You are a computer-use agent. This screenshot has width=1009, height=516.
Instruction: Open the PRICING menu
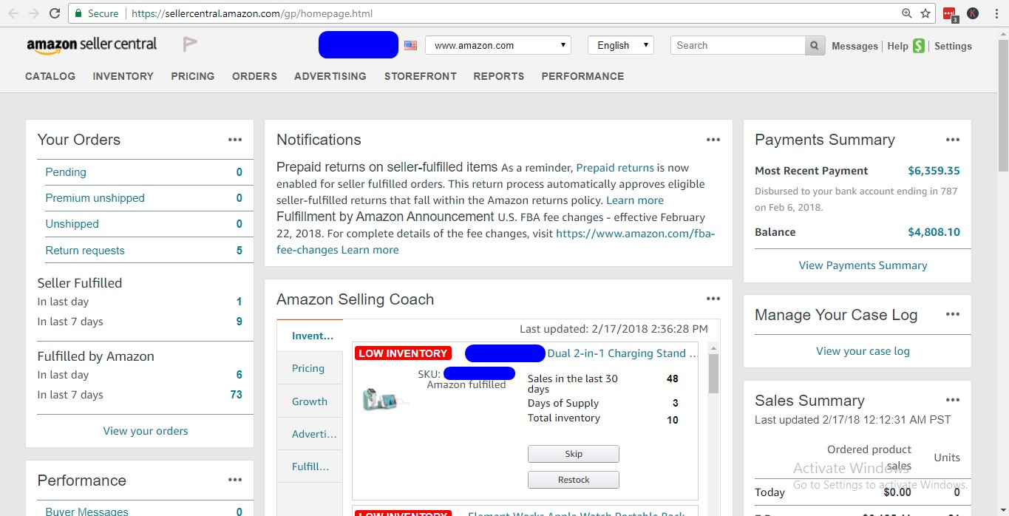(193, 76)
